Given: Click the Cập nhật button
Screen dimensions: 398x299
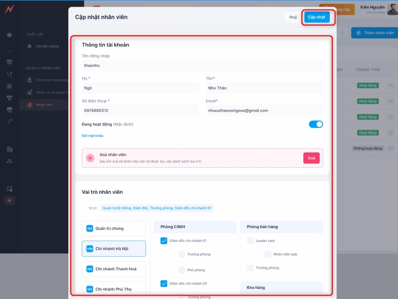Looking at the screenshot, I should click(317, 17).
